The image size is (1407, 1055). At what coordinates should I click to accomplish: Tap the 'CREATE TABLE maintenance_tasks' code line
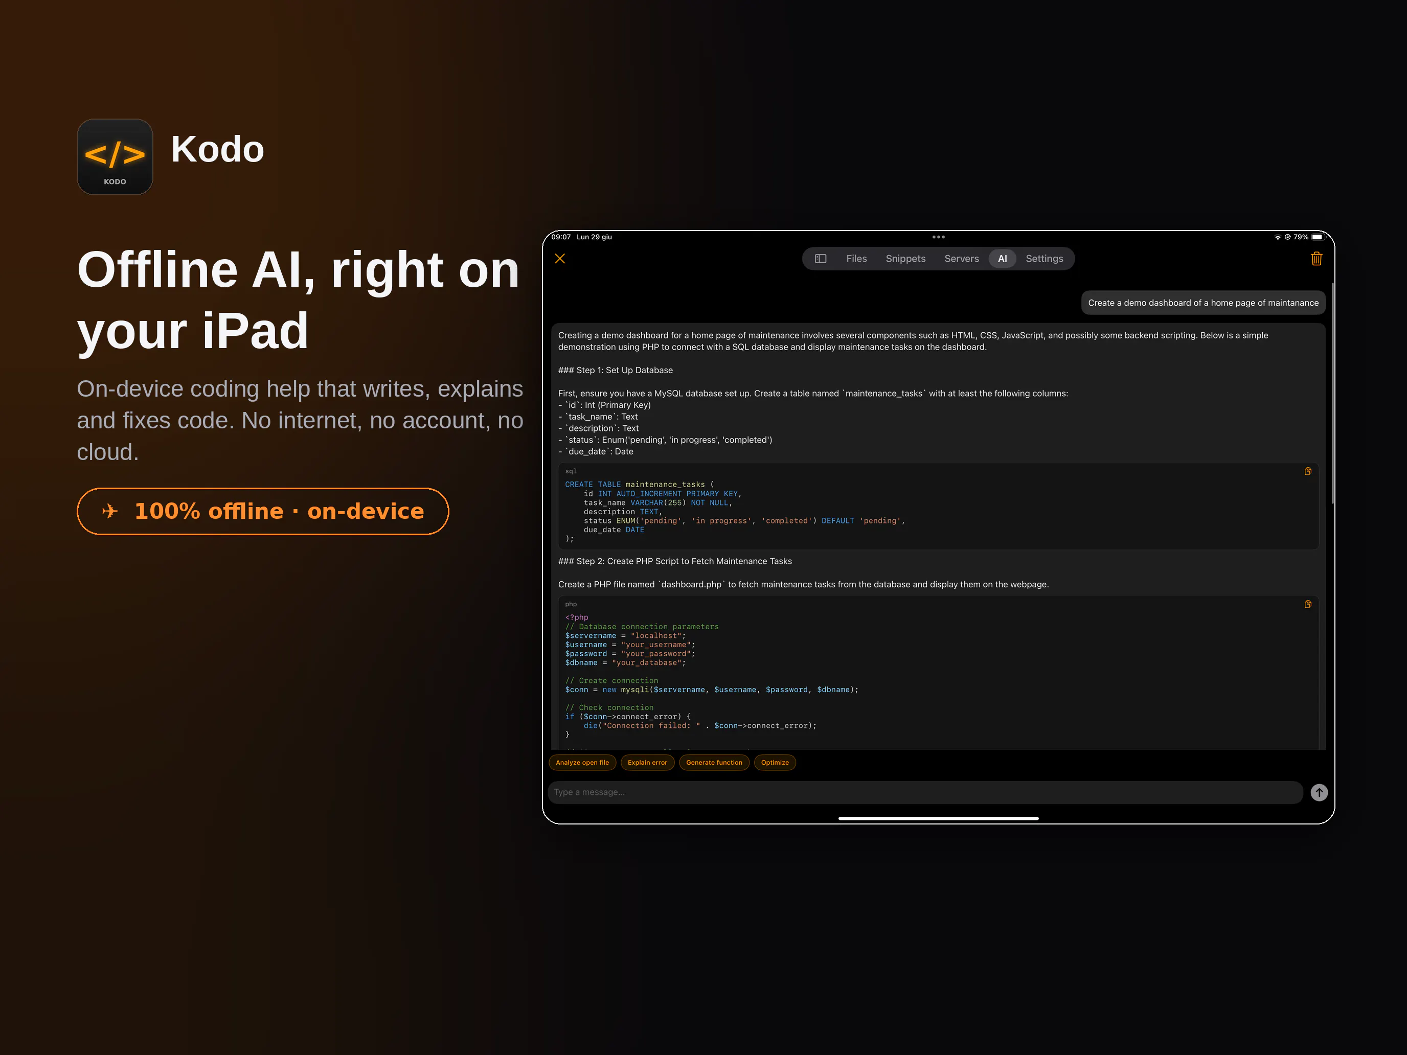point(639,485)
